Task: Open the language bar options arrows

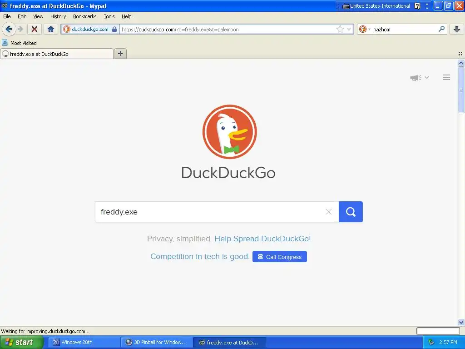Action: point(427,6)
